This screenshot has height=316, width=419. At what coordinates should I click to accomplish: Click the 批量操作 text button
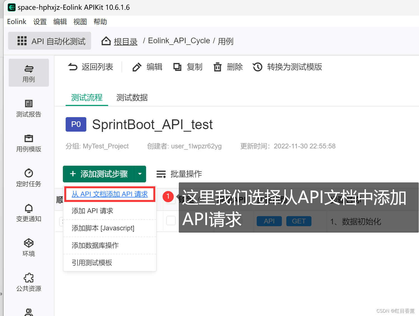point(186,174)
